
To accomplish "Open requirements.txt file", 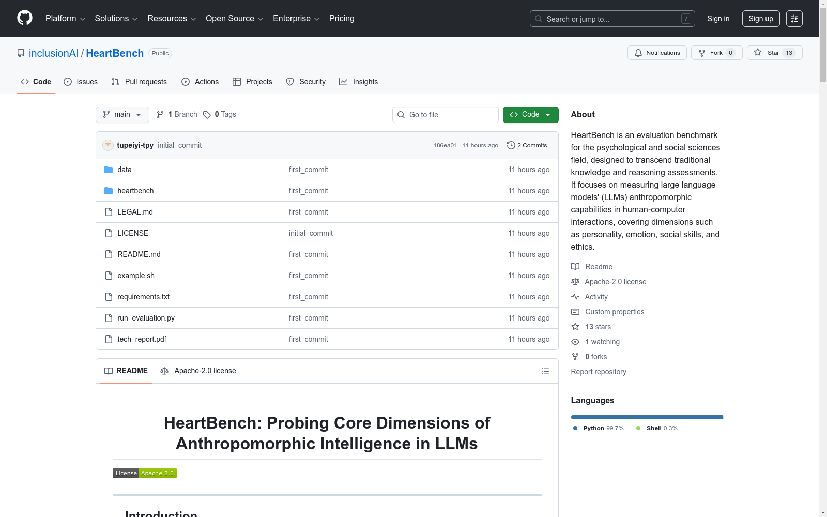I will (143, 297).
